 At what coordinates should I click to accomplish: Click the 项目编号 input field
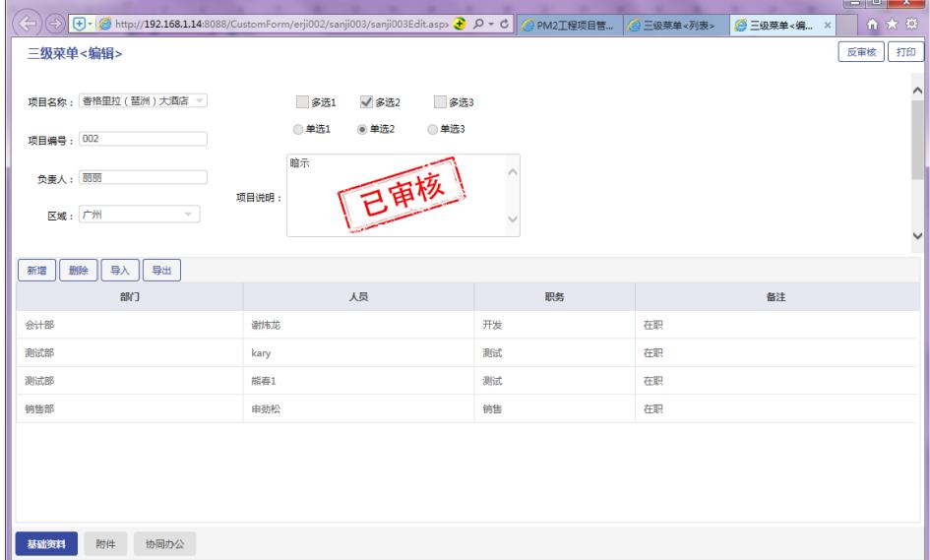(143, 139)
